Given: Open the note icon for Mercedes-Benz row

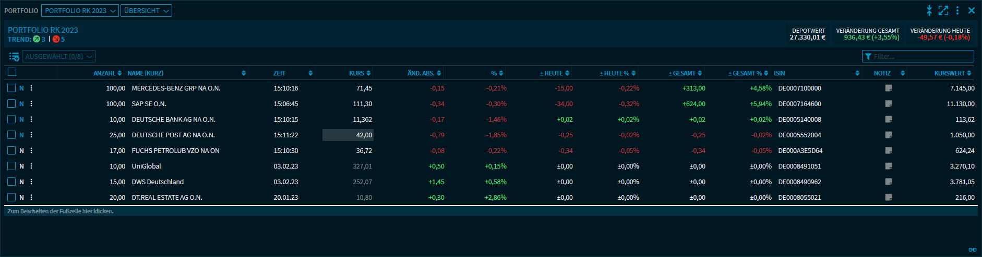Looking at the screenshot, I should 889,88.
